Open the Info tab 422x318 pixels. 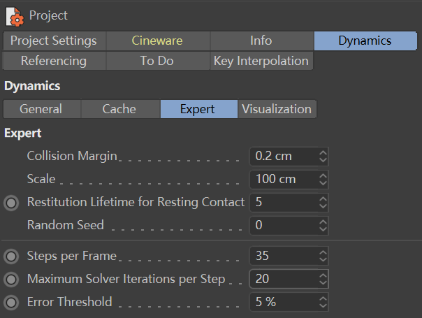point(261,41)
